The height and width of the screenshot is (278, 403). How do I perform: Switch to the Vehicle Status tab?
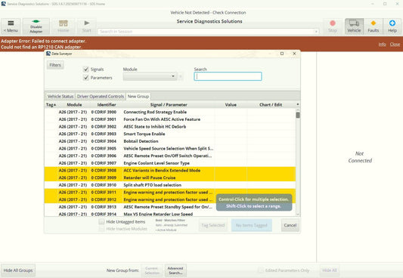click(60, 96)
